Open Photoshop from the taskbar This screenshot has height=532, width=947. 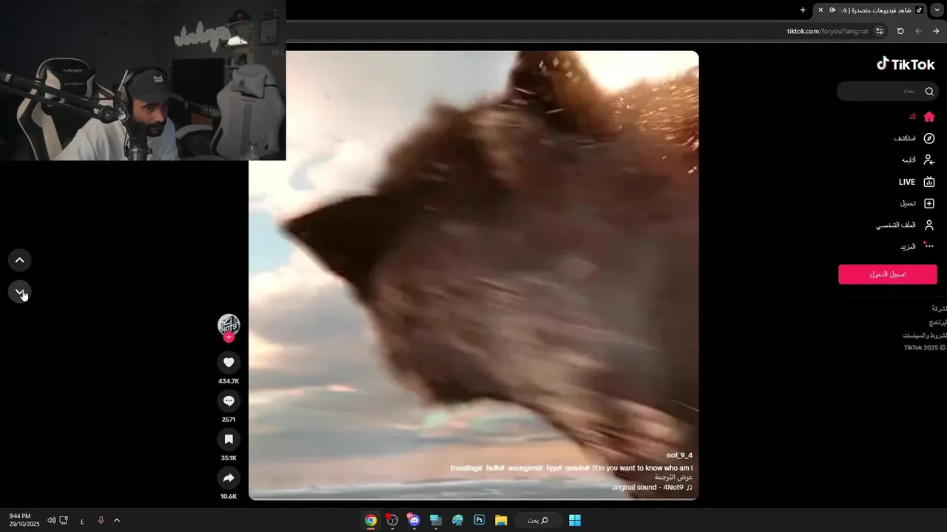(x=479, y=520)
